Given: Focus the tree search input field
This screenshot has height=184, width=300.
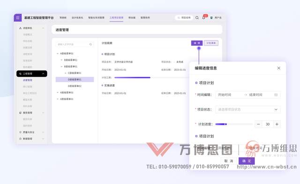Looking at the screenshot, I should pyautogui.click(x=75, y=44).
